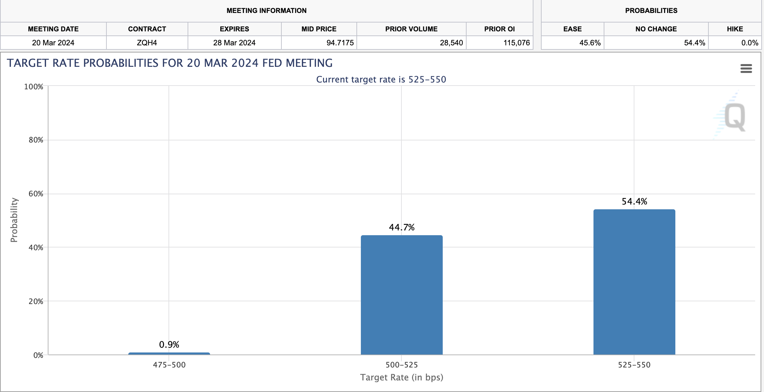
Task: Click the 45.6% ease value cell
Action: (590, 43)
